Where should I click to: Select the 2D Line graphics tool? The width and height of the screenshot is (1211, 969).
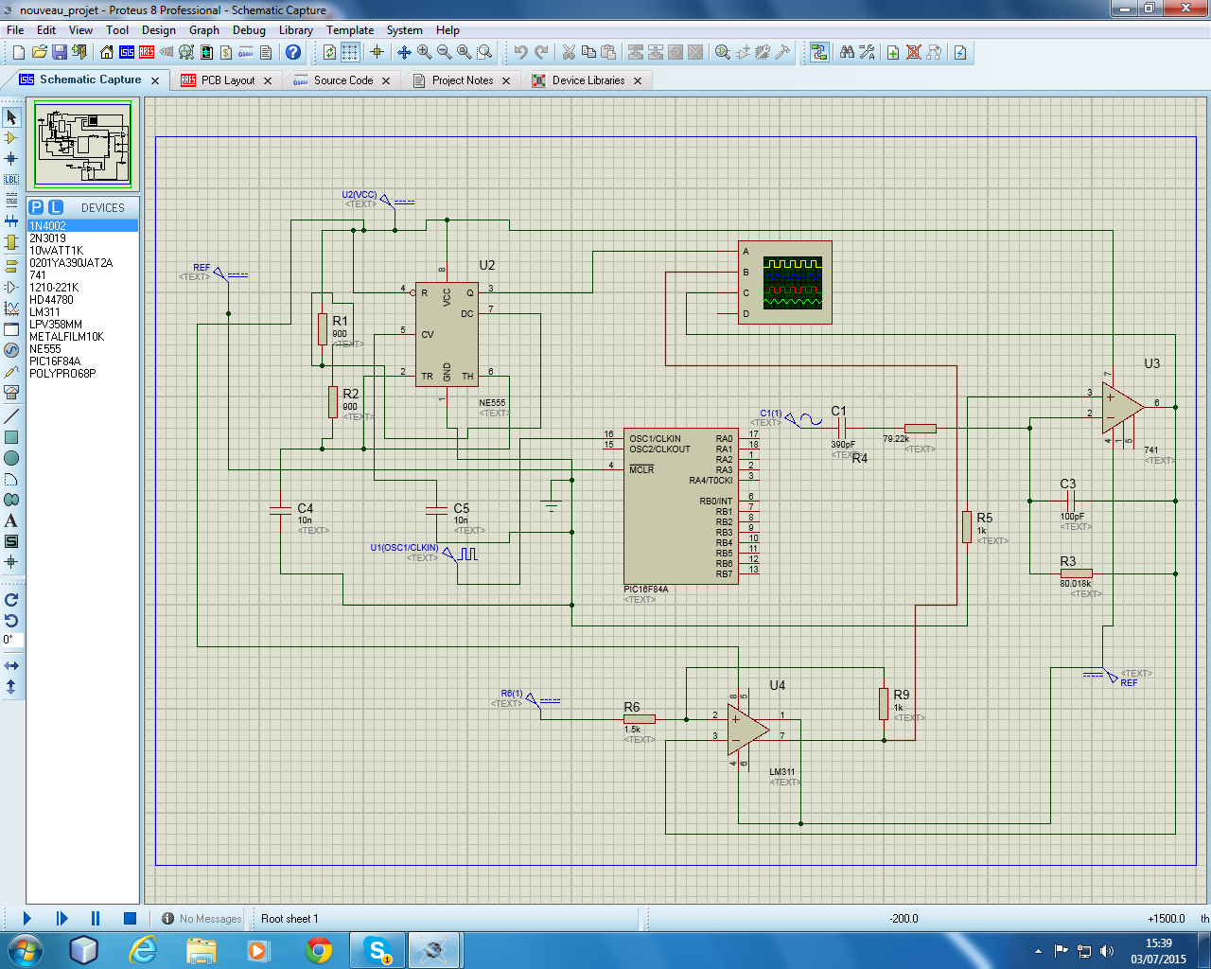pyautogui.click(x=11, y=415)
